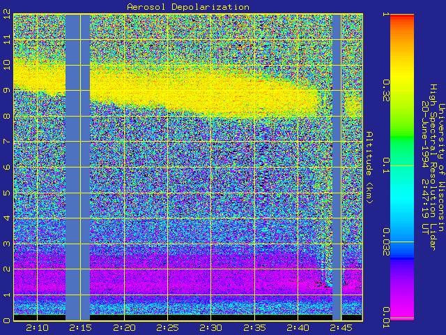Click 'University of Wisconsin' caption line
This screenshot has width=446, height=335.
pos(441,167)
